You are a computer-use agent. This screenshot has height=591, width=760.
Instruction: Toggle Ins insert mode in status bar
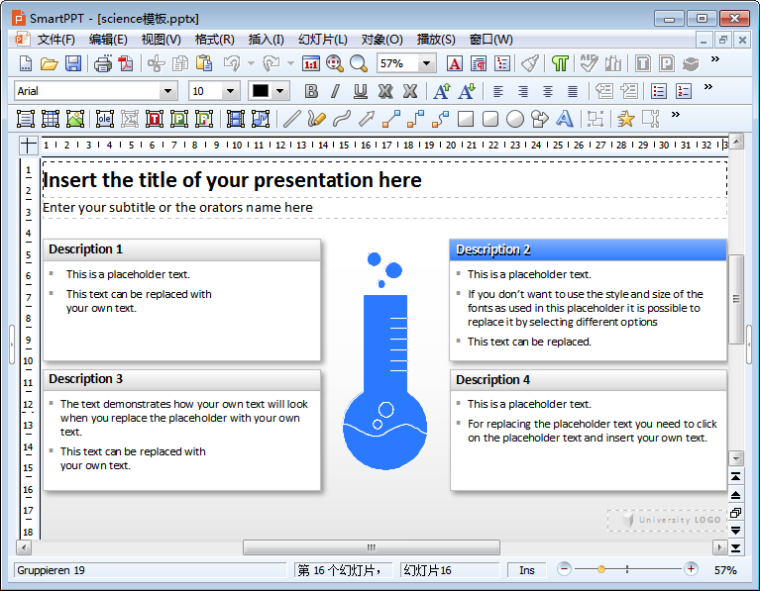(526, 570)
